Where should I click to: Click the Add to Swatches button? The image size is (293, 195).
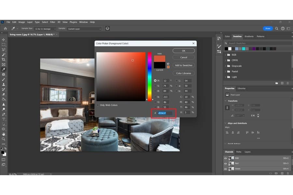point(184,65)
